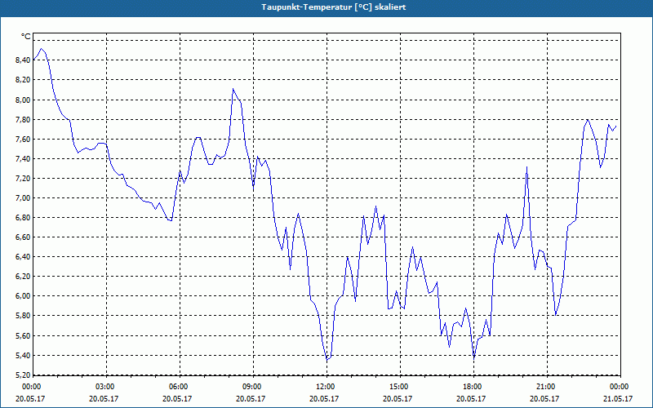
Task: Pick the 21:00 time label
Action: (547, 387)
